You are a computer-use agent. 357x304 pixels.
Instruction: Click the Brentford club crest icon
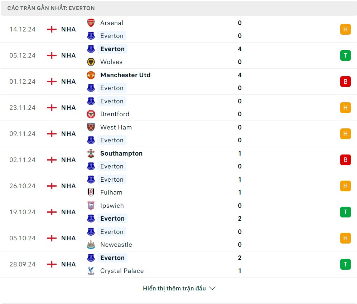point(91,114)
